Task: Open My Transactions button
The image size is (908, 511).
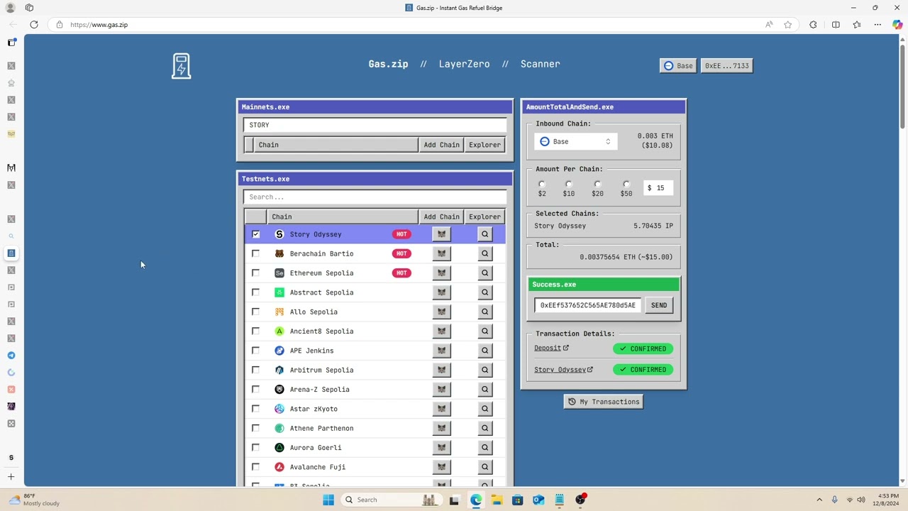Action: tap(604, 402)
